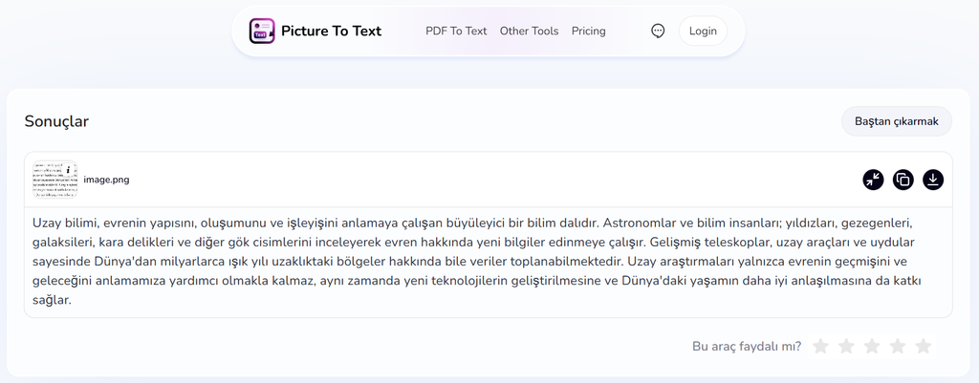This screenshot has height=383, width=979.
Task: Give a three star rating
Action: tap(872, 346)
